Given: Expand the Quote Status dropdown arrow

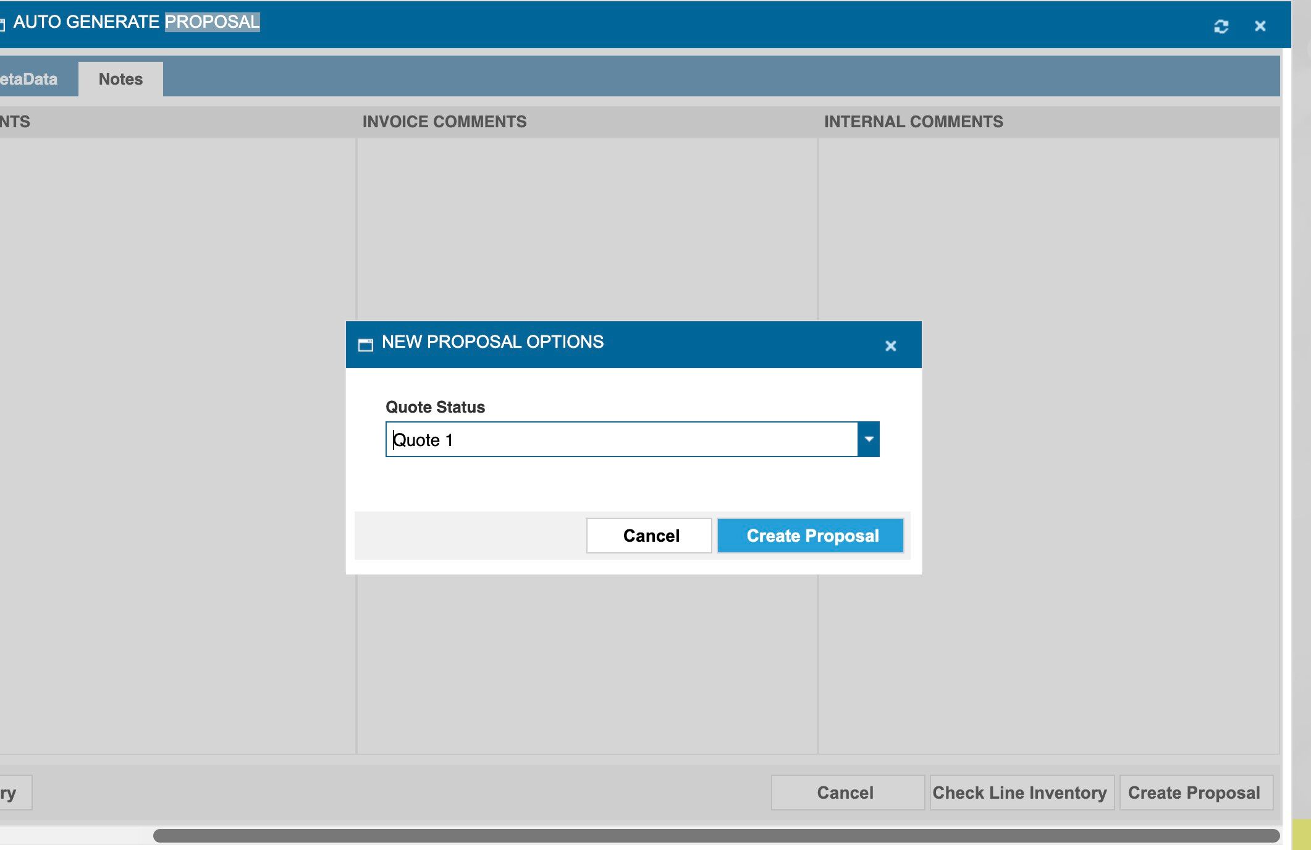Looking at the screenshot, I should point(869,440).
